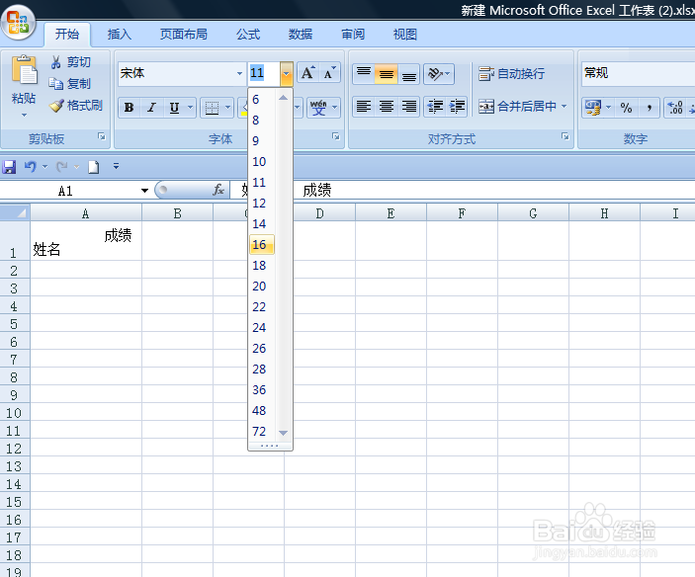Open underline style dropdown arrow

coord(191,108)
